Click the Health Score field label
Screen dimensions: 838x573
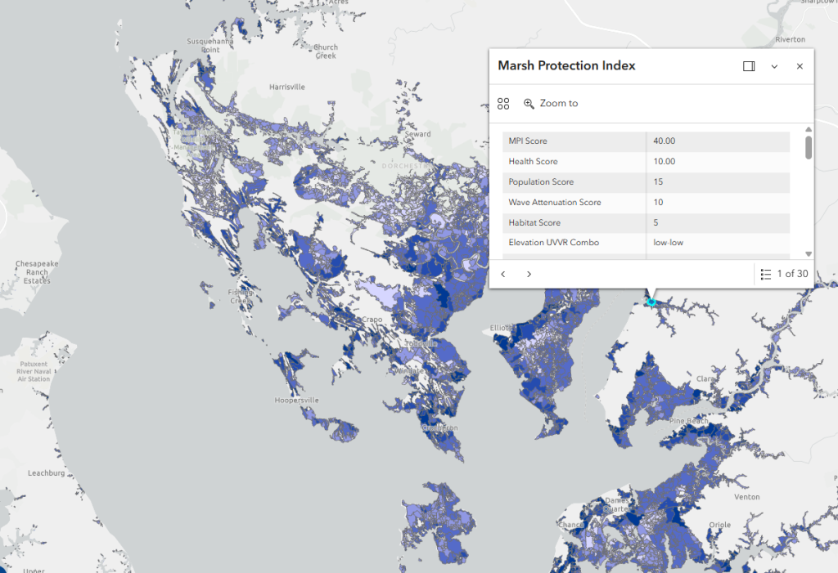533,161
